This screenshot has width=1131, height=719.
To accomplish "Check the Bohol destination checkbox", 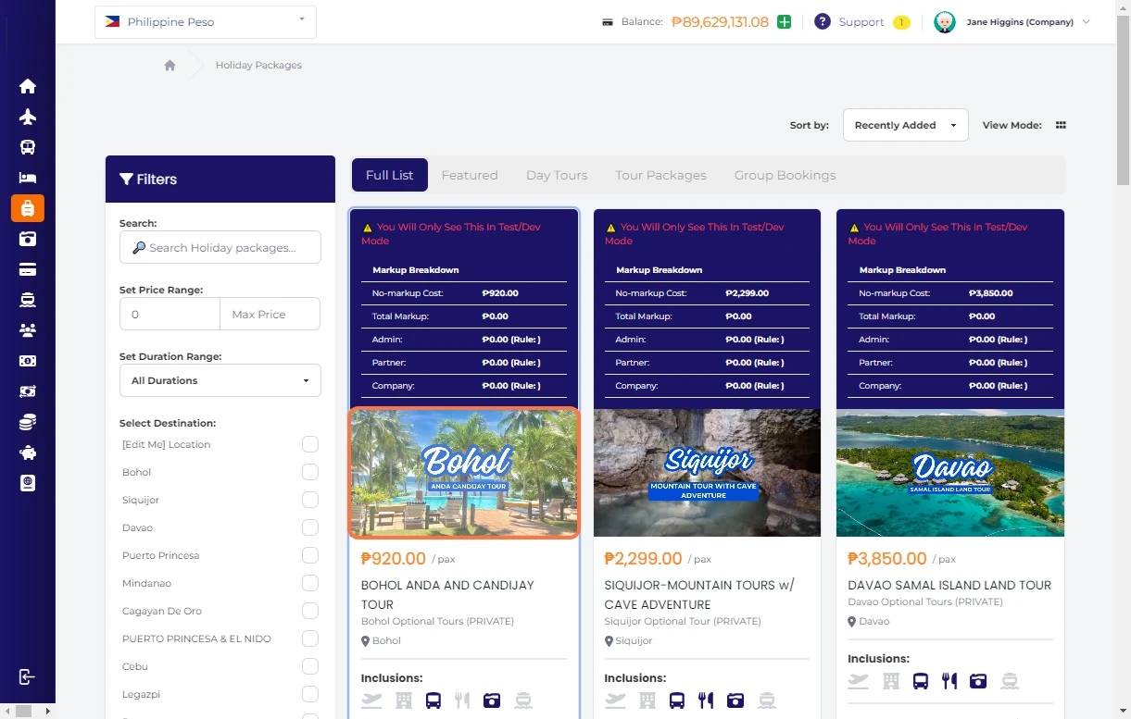I will click(x=309, y=472).
